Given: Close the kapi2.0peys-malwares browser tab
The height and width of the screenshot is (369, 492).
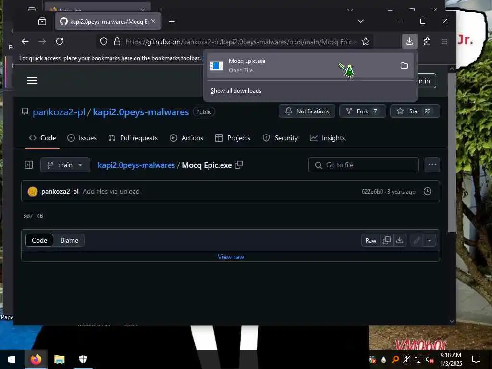Looking at the screenshot, I should point(153,21).
